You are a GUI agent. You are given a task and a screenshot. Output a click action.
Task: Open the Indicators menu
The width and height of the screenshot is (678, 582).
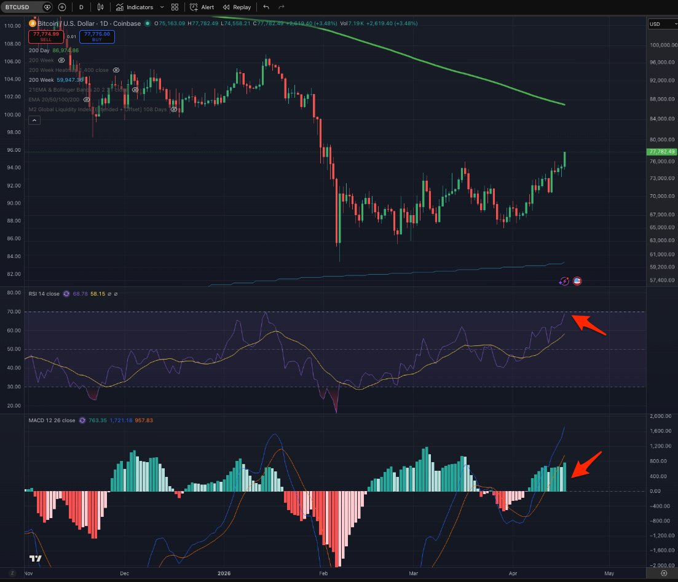click(x=135, y=7)
